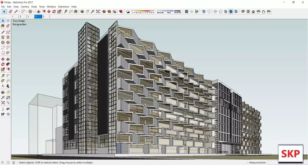308x165 pixels.
Task: Open Extension Warehouse
Action: click(109, 12)
